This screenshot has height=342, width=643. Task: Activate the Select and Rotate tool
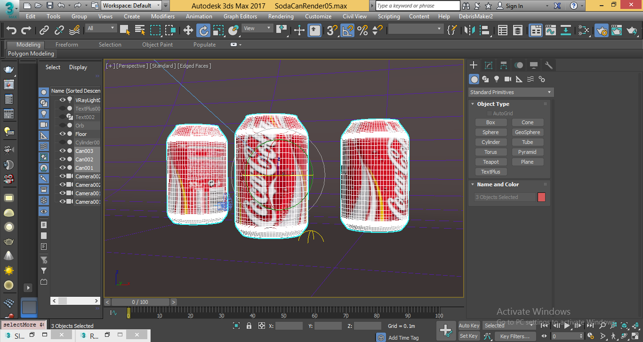tap(203, 31)
